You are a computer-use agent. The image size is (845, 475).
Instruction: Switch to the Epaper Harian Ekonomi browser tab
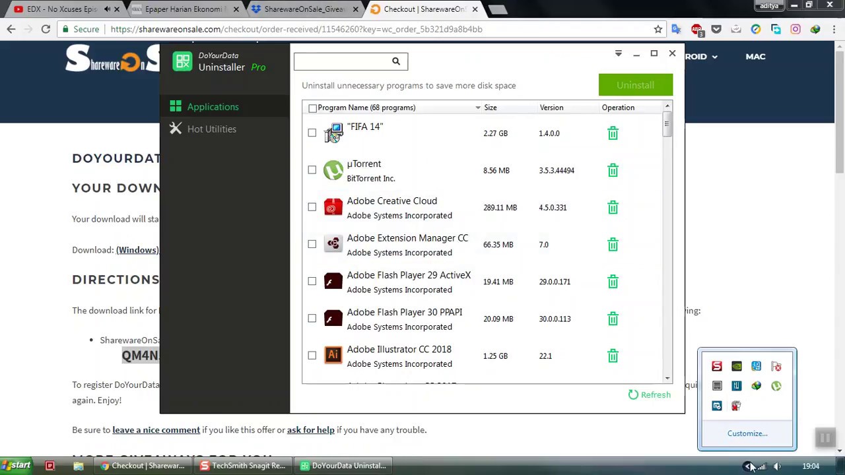tap(185, 9)
